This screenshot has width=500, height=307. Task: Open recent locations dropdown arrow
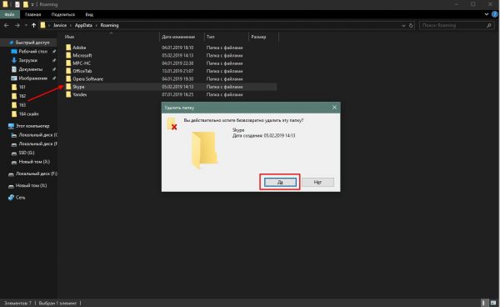point(26,25)
